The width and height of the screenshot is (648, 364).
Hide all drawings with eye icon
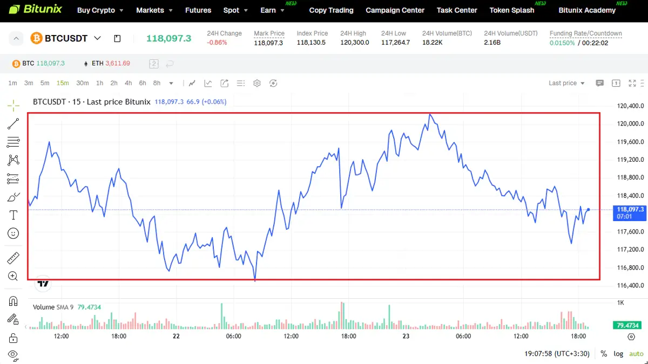coord(13,354)
